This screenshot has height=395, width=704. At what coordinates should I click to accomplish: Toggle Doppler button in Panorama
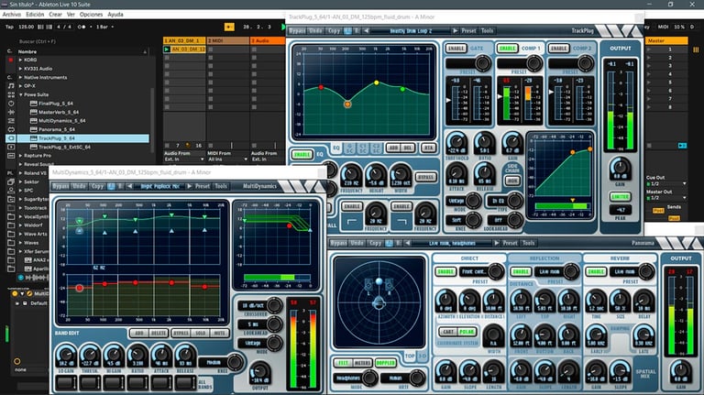click(385, 363)
